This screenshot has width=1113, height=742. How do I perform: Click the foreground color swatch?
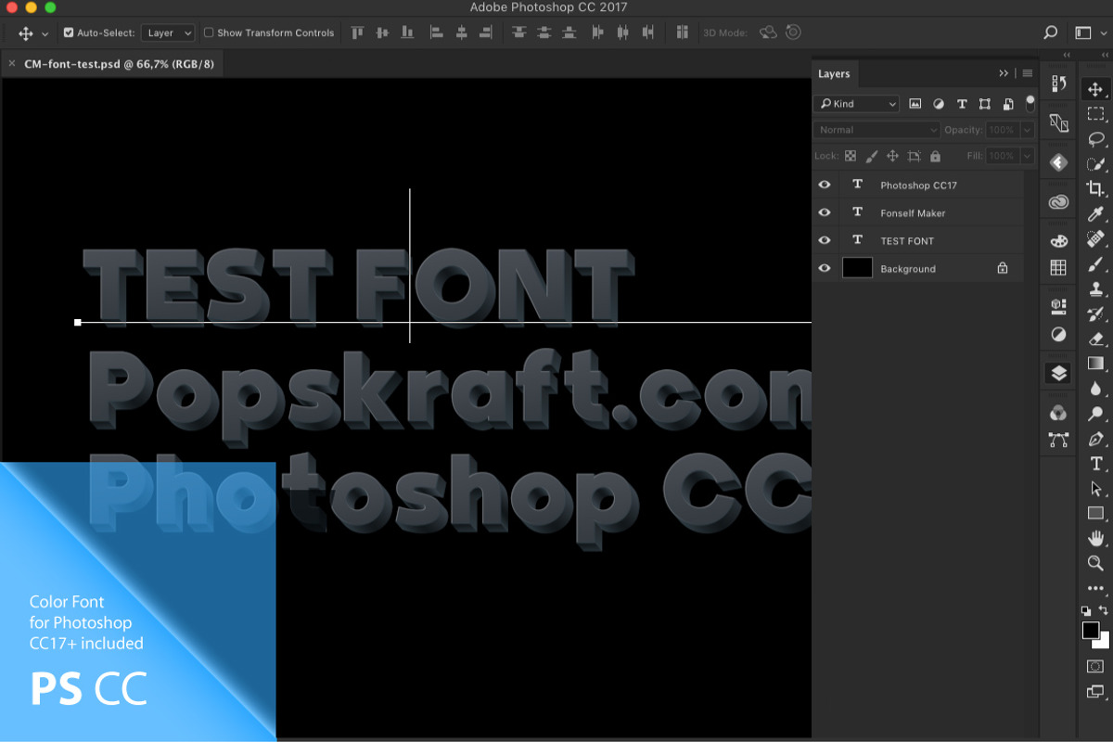1091,631
